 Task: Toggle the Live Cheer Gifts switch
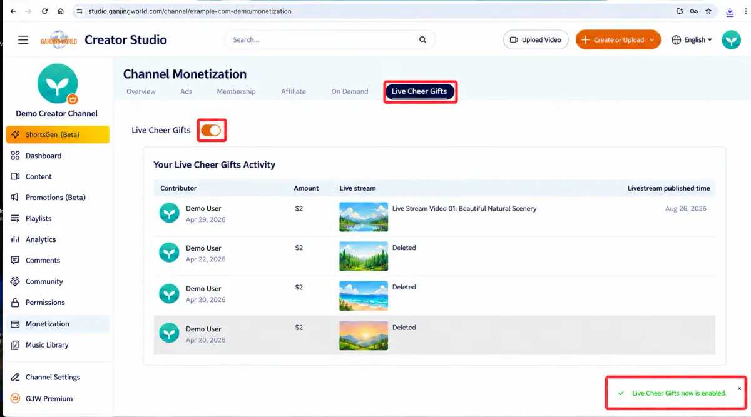(x=211, y=130)
